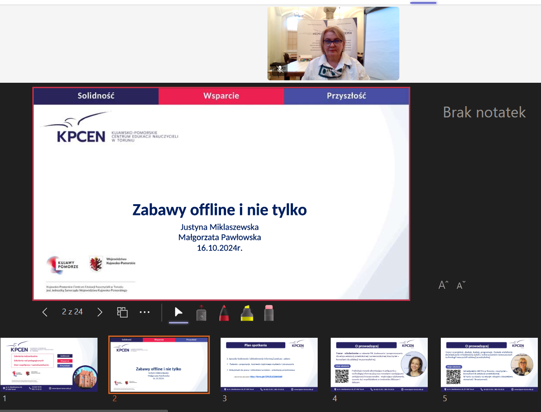
Task: Click the date '16.10.2024r.' on slide
Action: coord(220,247)
